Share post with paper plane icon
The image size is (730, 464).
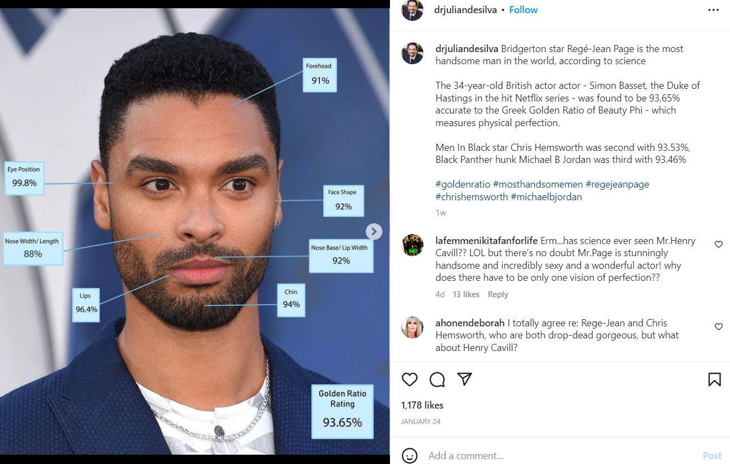(465, 379)
